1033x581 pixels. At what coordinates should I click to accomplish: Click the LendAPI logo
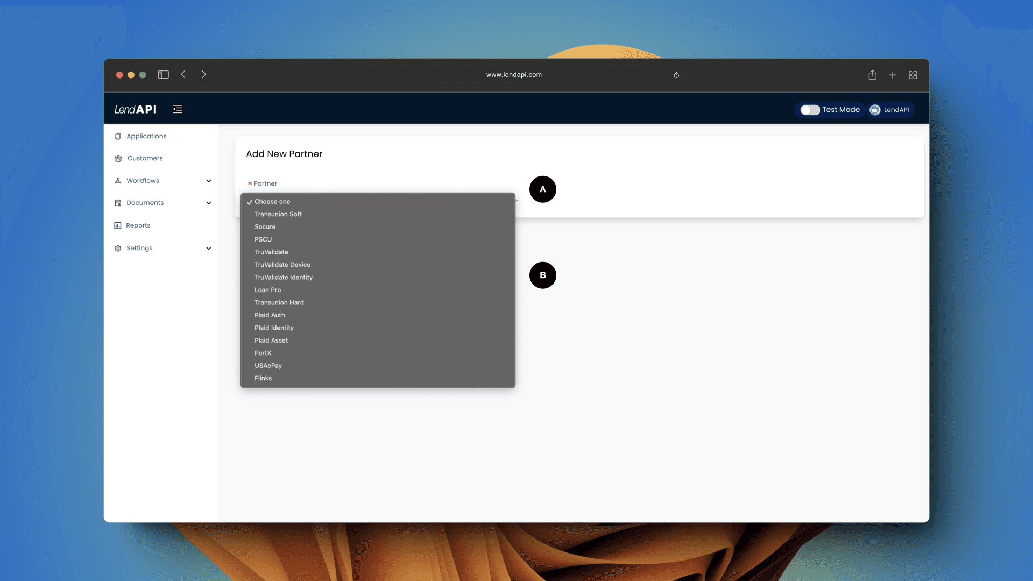[135, 109]
